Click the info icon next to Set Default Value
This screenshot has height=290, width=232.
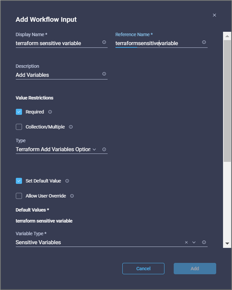(x=67, y=181)
